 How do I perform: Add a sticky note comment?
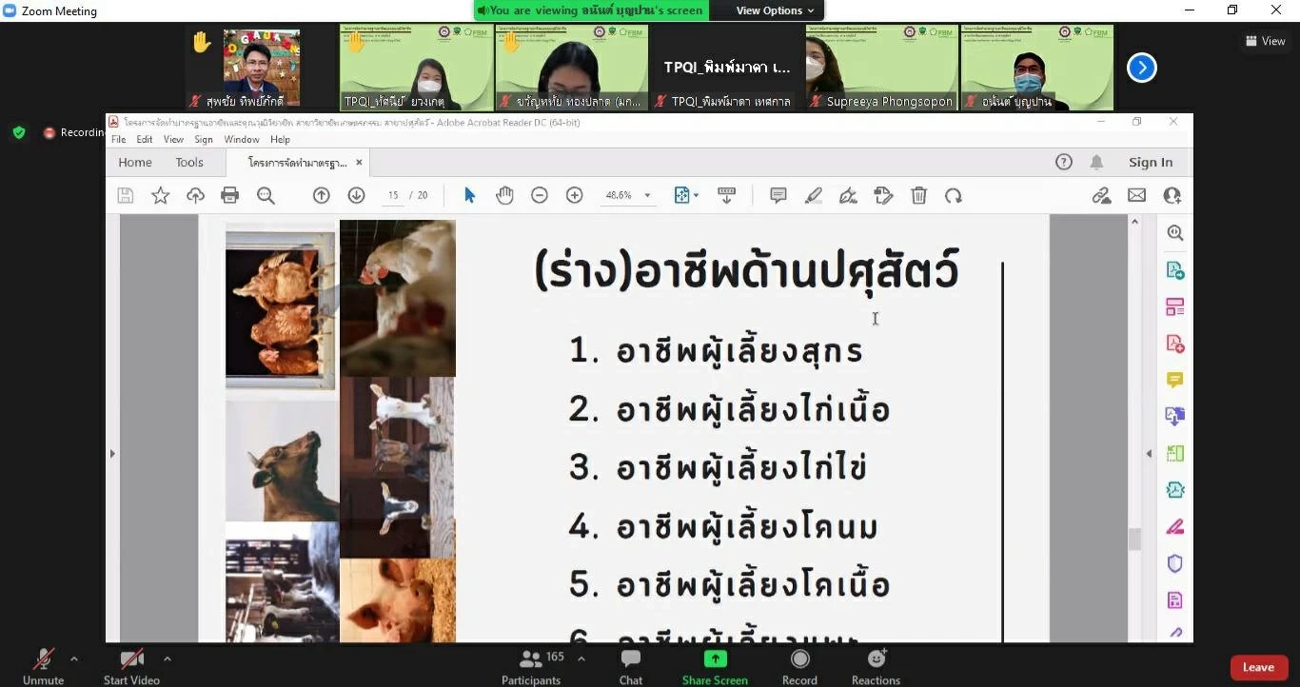[x=778, y=195]
